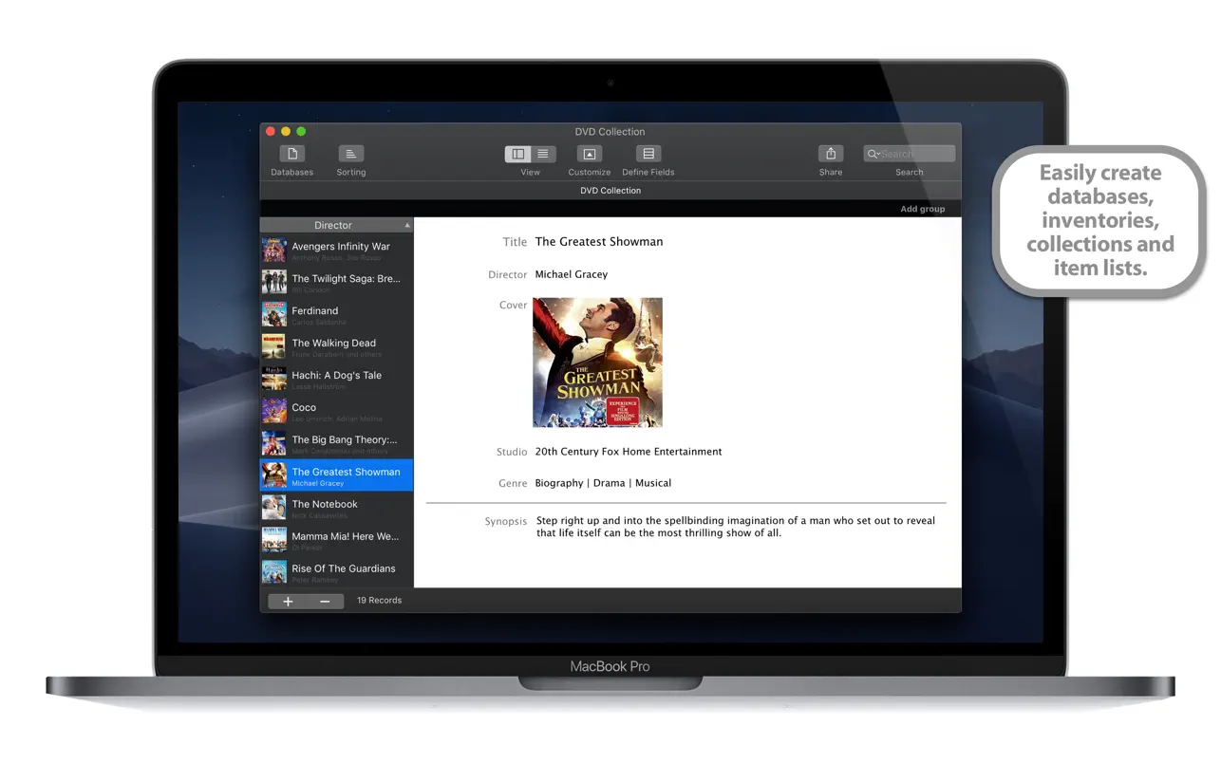Remove selected record with minus button
Viewport: 1221px width, 763px height.
coord(325,601)
